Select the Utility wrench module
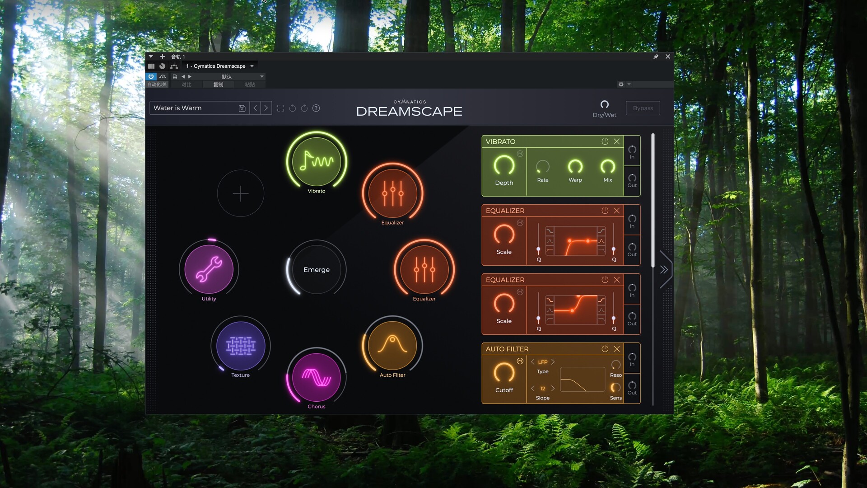Image resolution: width=867 pixels, height=488 pixels. pos(209,269)
